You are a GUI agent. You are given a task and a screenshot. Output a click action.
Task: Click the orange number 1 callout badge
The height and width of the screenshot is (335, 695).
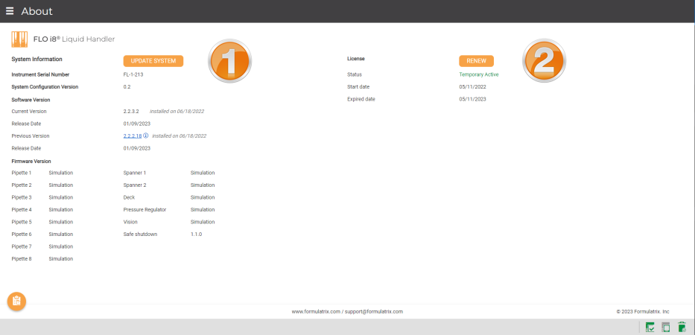(x=229, y=60)
